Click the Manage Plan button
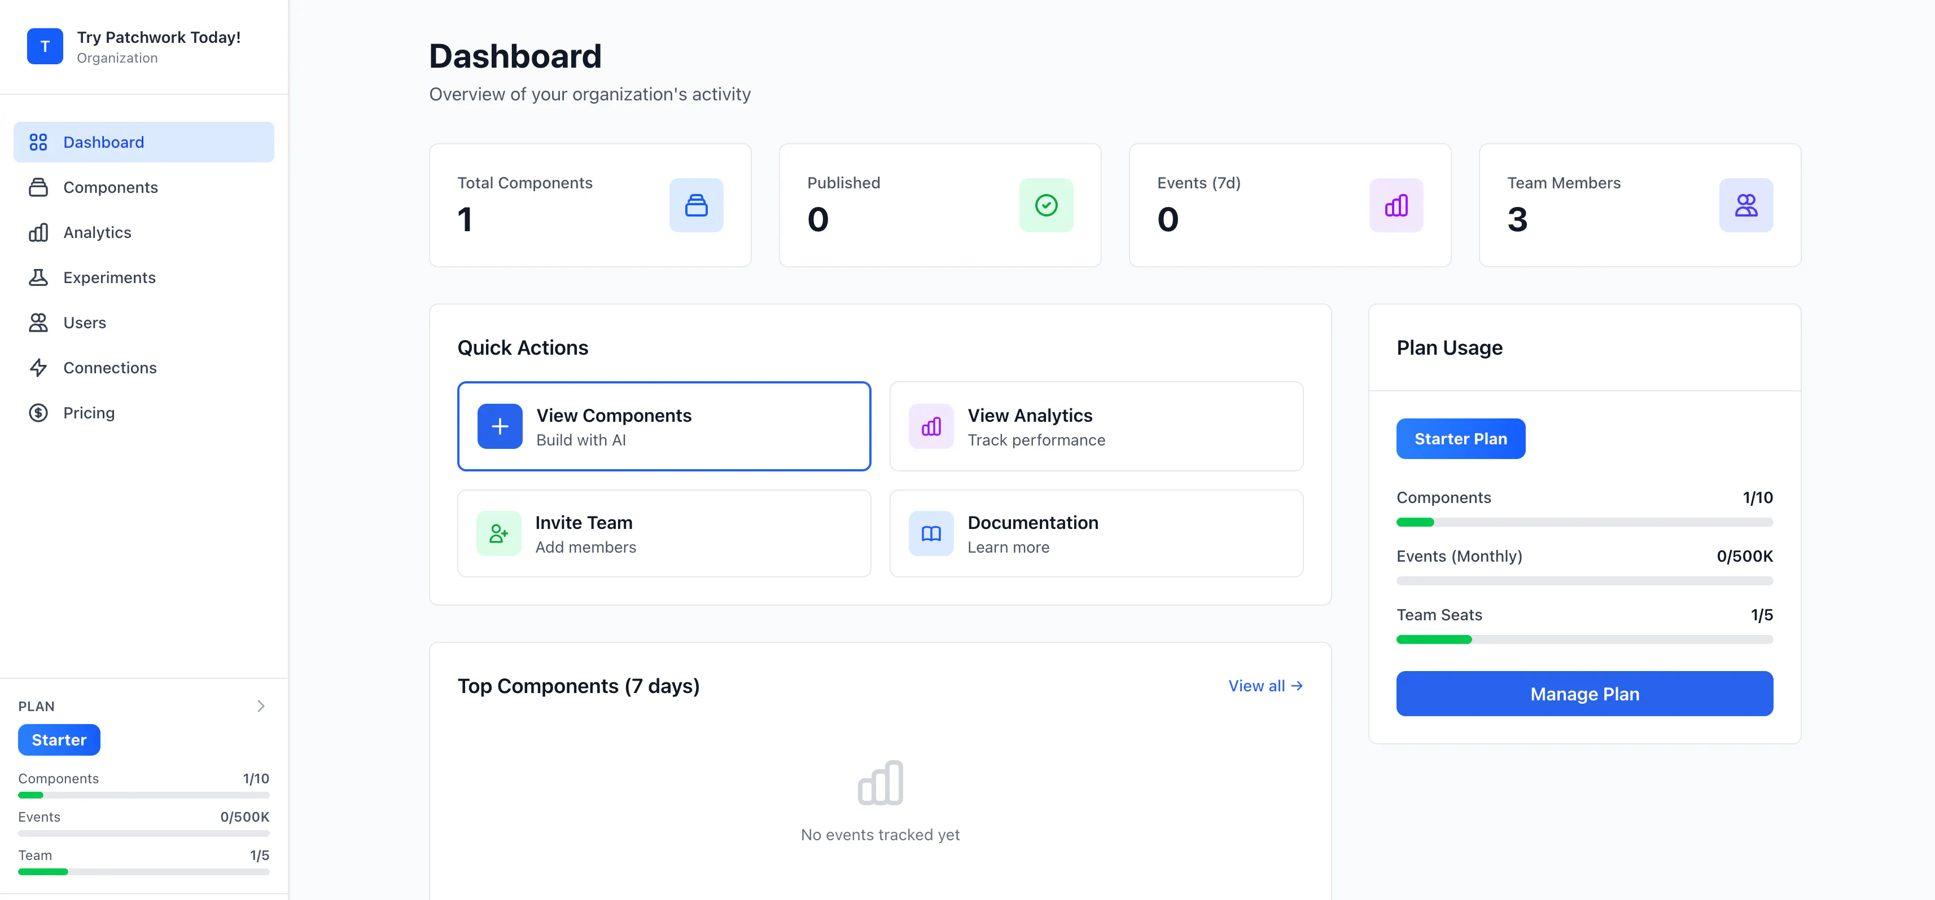The height and width of the screenshot is (900, 1935). pos(1585,694)
